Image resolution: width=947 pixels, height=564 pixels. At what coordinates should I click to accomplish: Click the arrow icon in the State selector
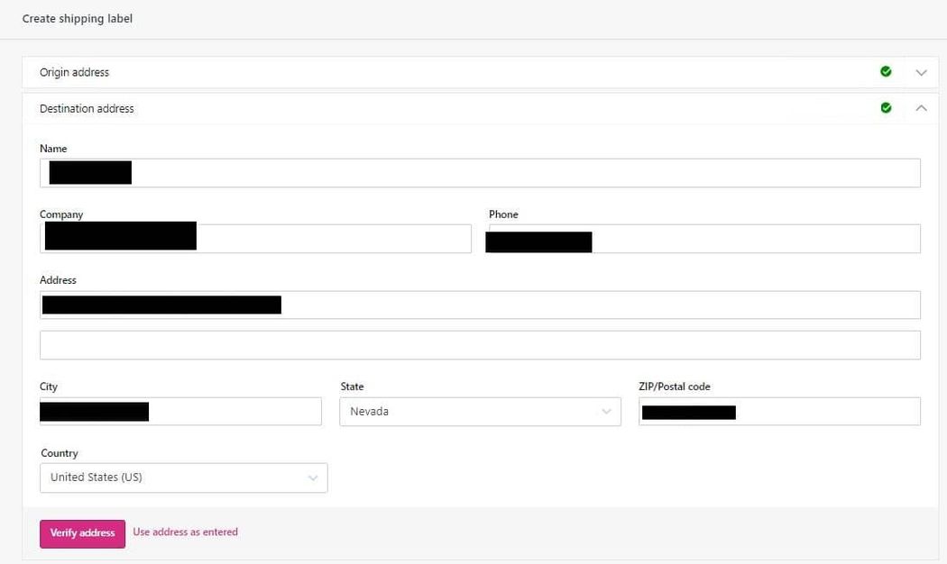[x=606, y=412]
